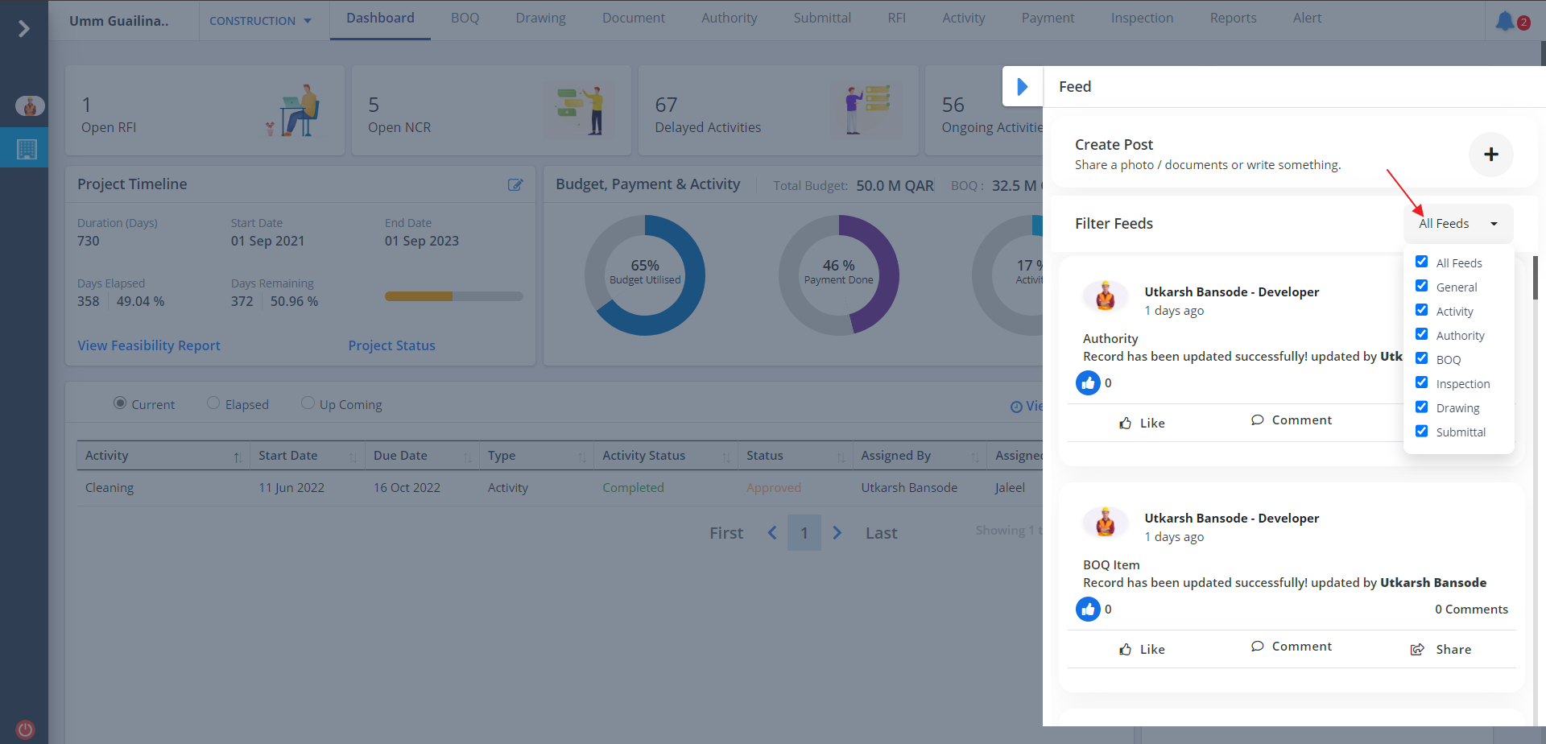This screenshot has width=1546, height=744.
Task: Expand the left sidebar with the chevron
Action: click(x=23, y=29)
